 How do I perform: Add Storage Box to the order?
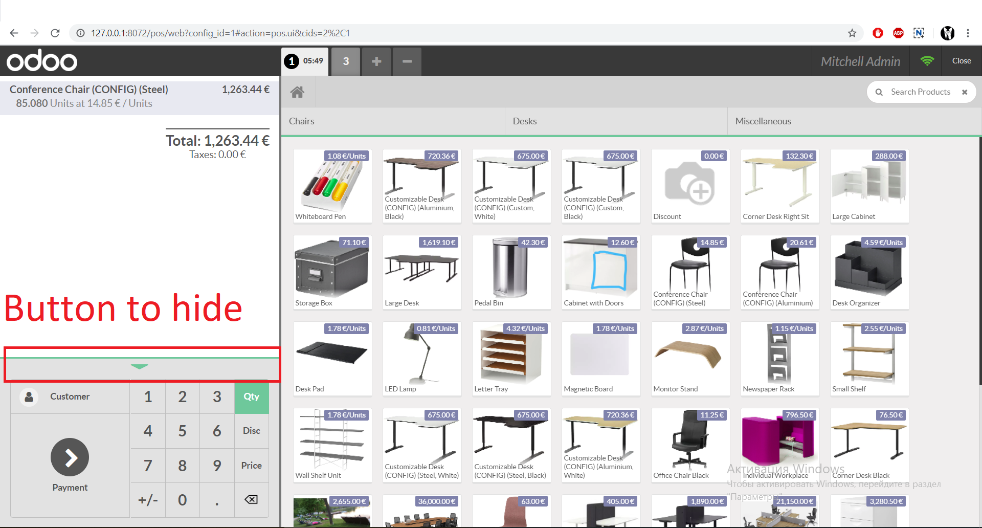[332, 273]
